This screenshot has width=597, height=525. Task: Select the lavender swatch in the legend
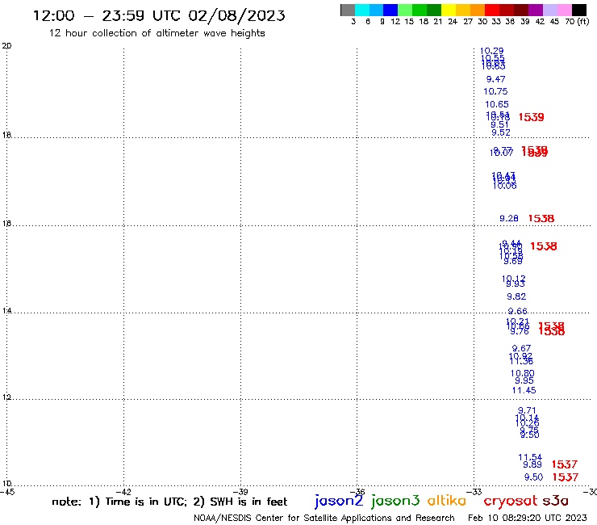click(x=549, y=10)
